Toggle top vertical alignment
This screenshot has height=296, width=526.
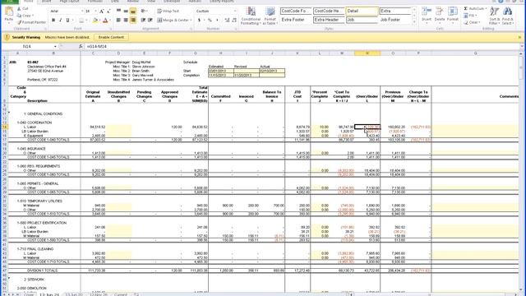[x=118, y=11]
